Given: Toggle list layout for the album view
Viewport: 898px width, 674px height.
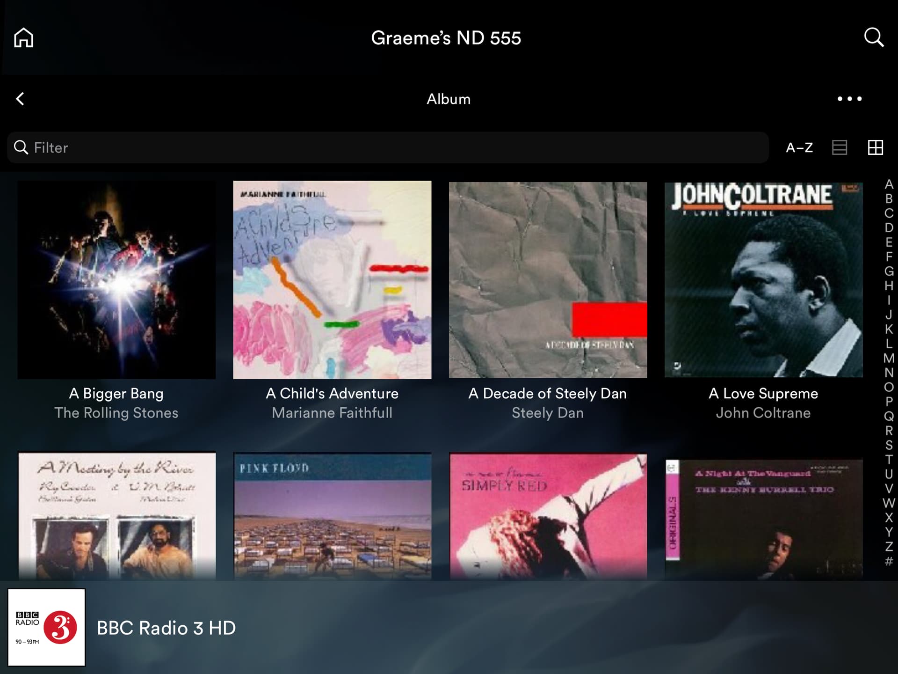Looking at the screenshot, I should (840, 147).
